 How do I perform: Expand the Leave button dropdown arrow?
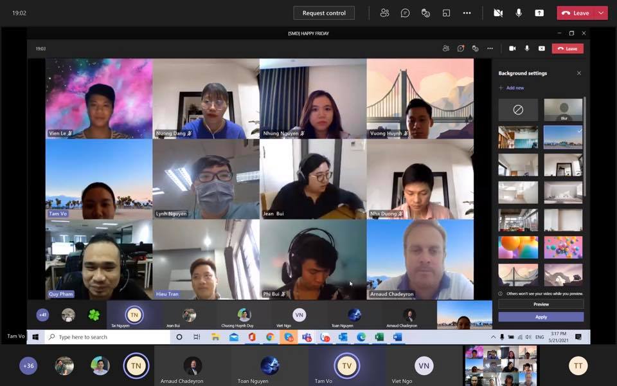pos(601,13)
